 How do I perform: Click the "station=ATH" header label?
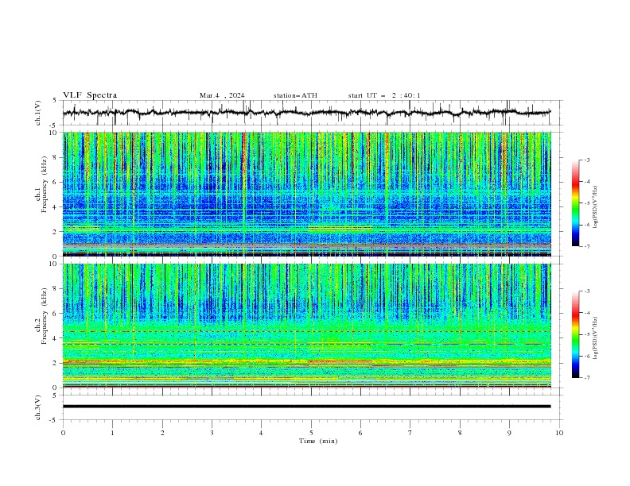(295, 95)
